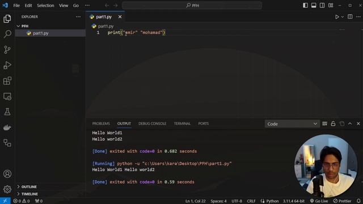Split the editor to the right

click(350, 16)
